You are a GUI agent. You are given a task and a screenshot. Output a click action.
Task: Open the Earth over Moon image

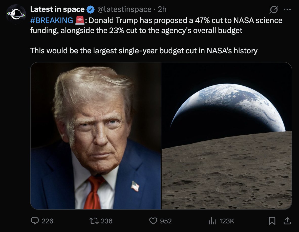pos(227,136)
